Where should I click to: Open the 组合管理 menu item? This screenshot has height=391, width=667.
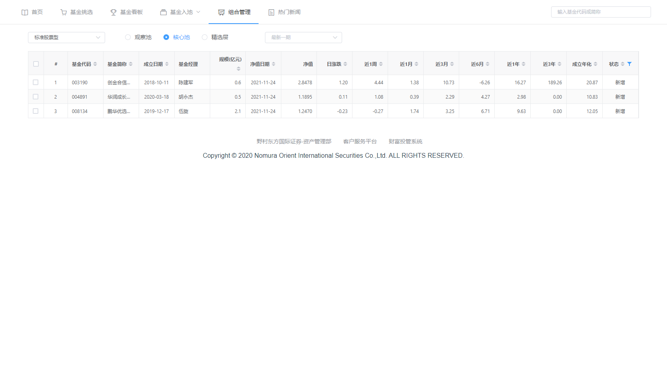[x=234, y=12]
